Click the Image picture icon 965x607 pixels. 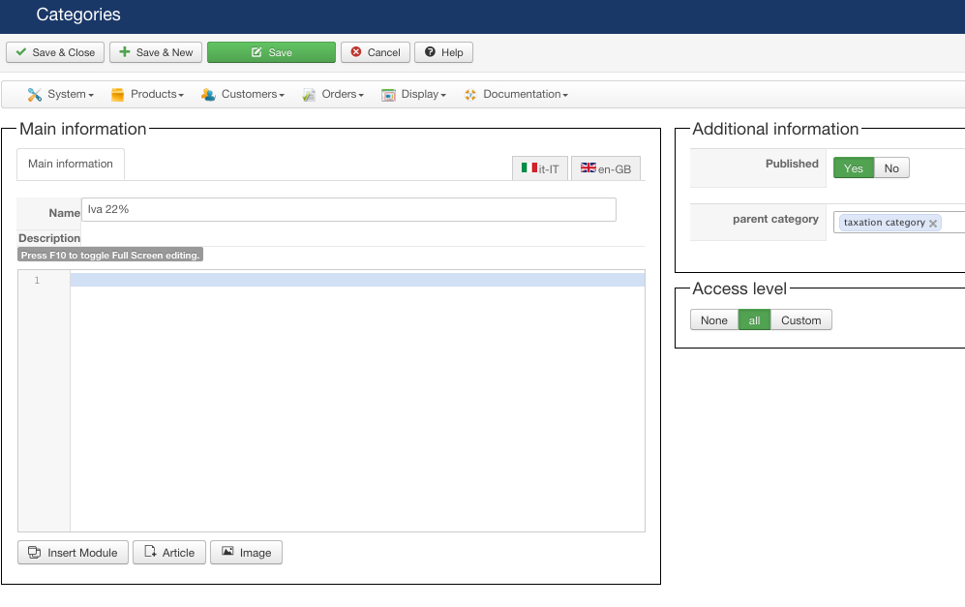[227, 551]
